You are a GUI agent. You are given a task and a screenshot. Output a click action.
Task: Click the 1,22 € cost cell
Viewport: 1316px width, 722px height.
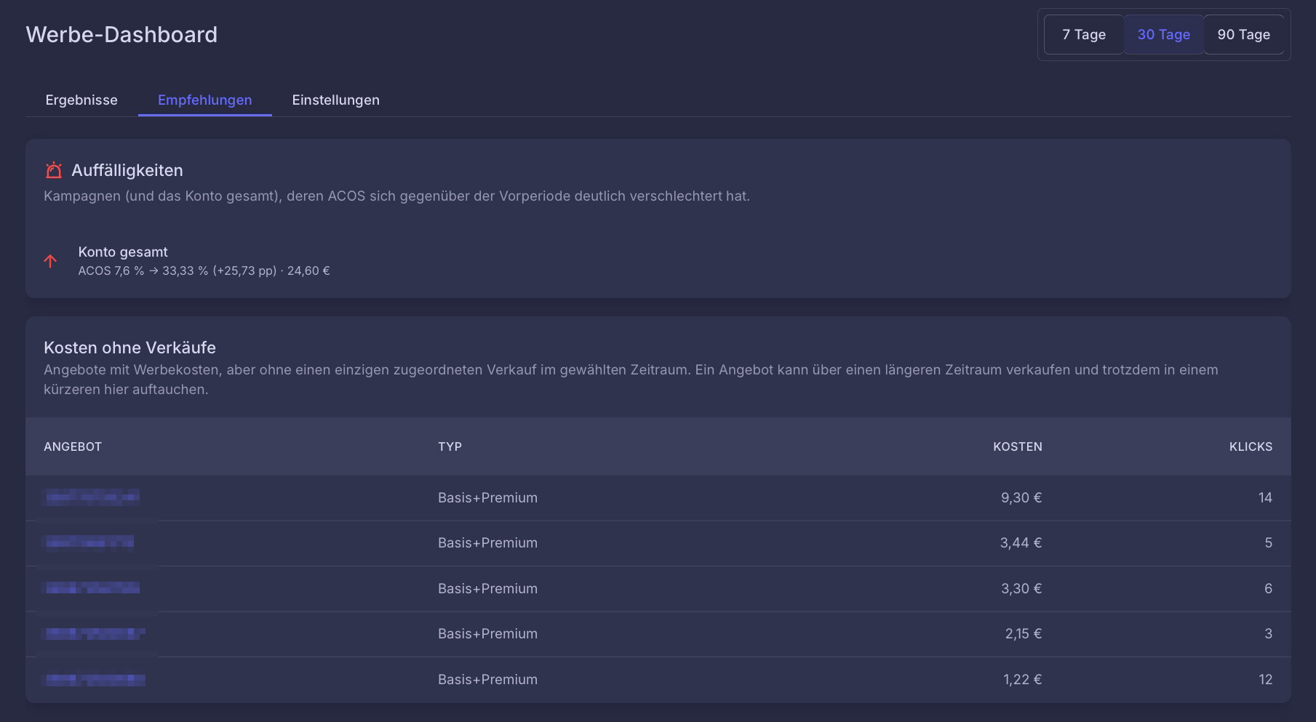click(x=1023, y=679)
